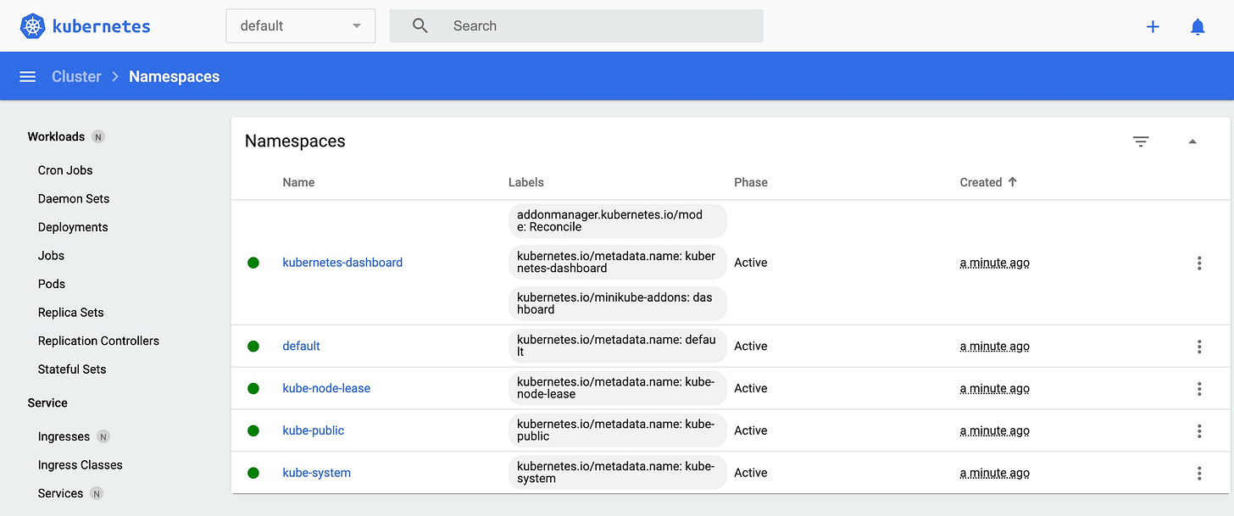Click green status dot for kube-system
The width and height of the screenshot is (1234, 516).
[253, 473]
